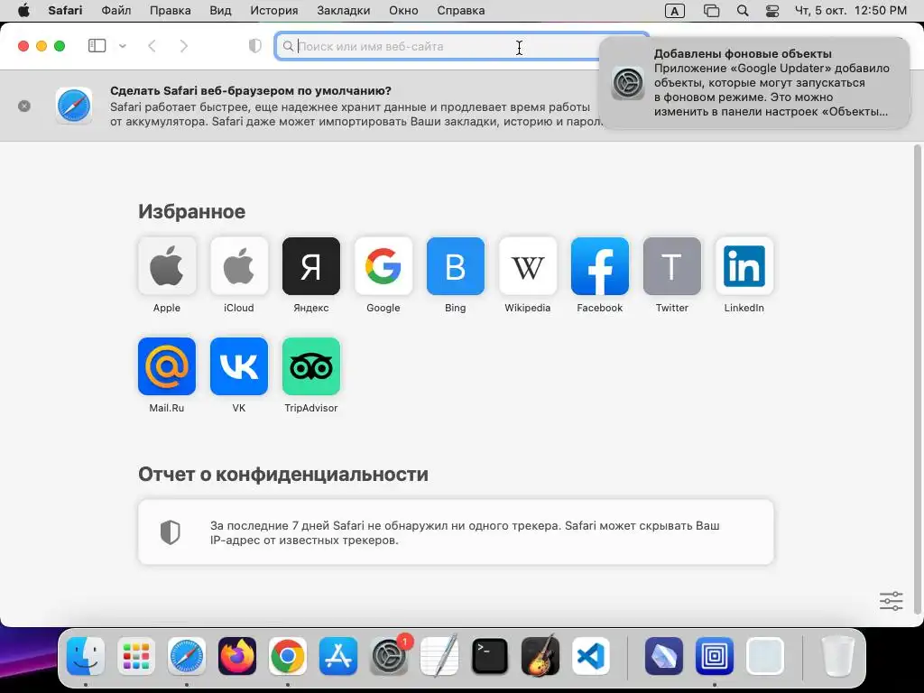924x693 pixels.
Task: Open the Wikipedia favorite tile
Action: click(527, 266)
